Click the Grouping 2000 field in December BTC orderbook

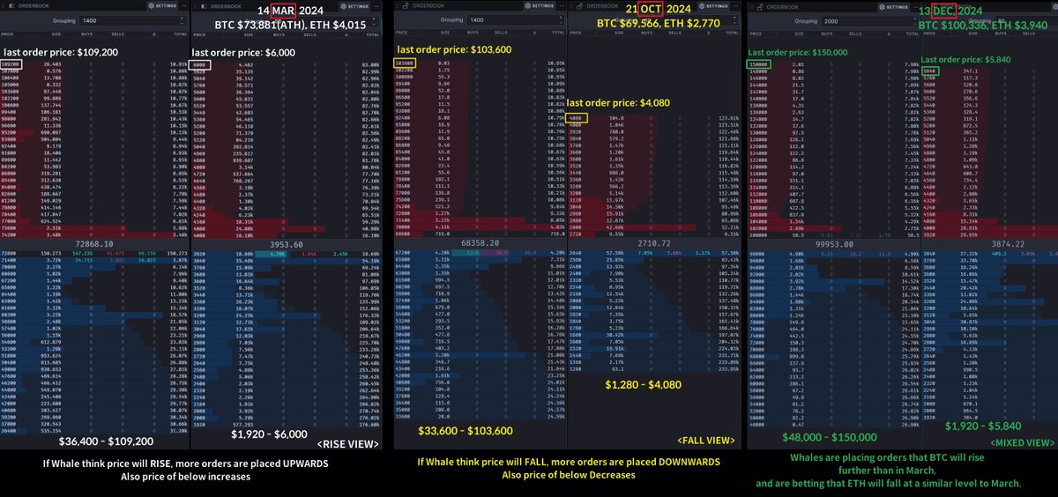point(868,21)
